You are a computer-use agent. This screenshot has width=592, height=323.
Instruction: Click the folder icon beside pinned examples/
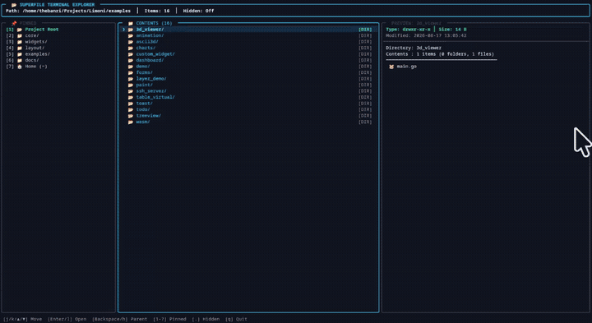coord(20,54)
